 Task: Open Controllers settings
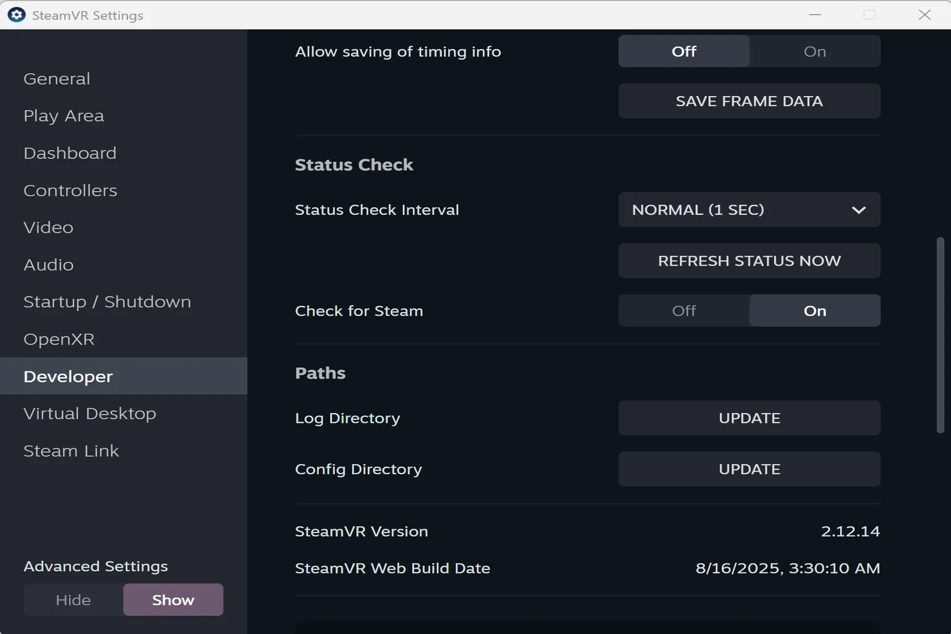124,190
